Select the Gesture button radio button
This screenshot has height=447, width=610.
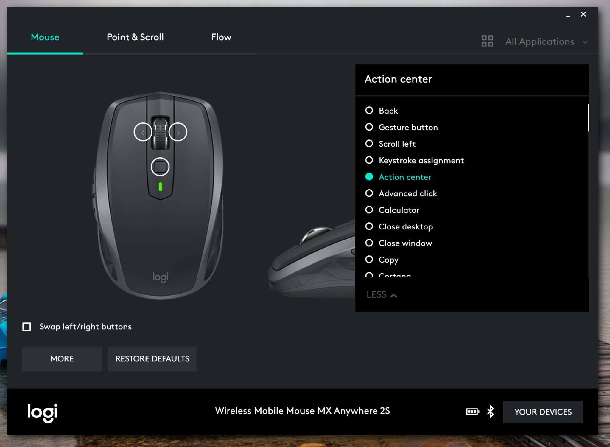pyautogui.click(x=369, y=127)
